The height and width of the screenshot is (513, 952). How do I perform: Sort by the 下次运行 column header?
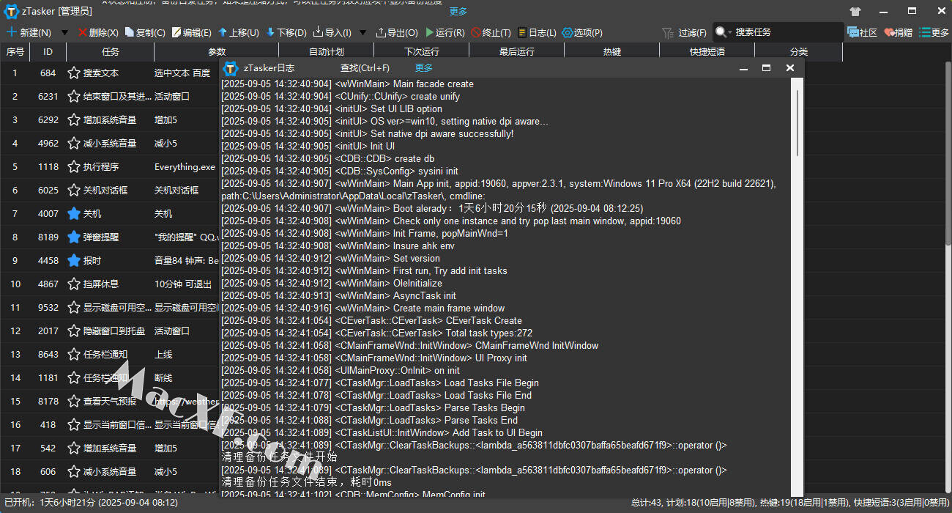[x=422, y=52]
